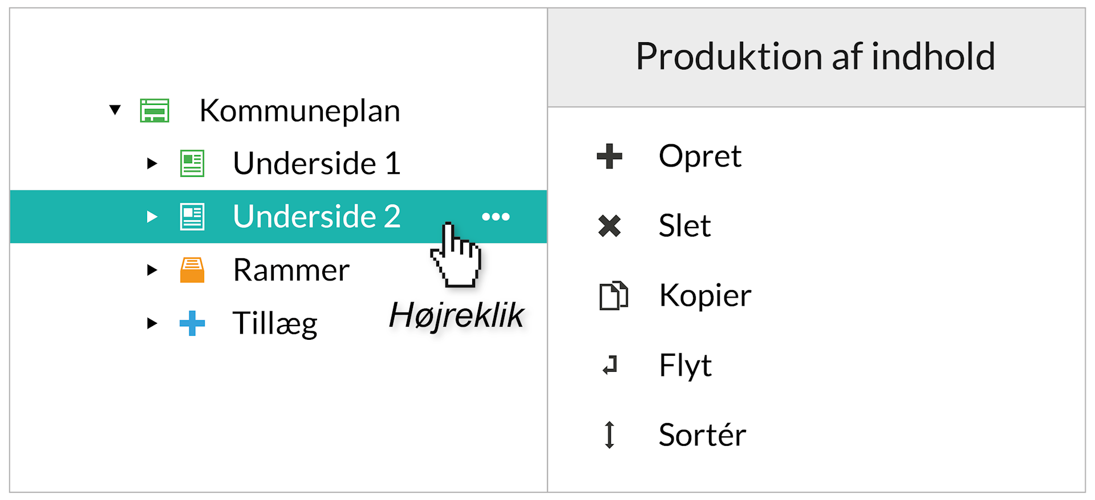Click the Slet cross icon
Image resolution: width=1095 pixels, height=500 pixels.
click(x=609, y=226)
